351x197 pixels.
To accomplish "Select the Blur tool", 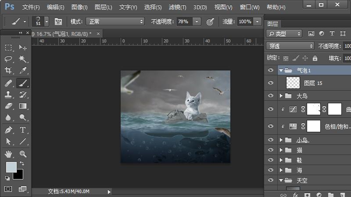I will 8,117.
